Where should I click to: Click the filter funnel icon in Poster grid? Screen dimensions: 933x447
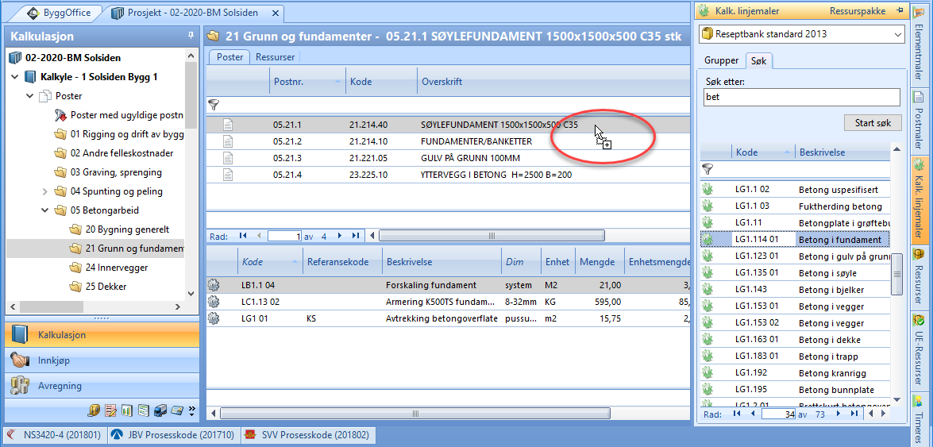(x=213, y=104)
